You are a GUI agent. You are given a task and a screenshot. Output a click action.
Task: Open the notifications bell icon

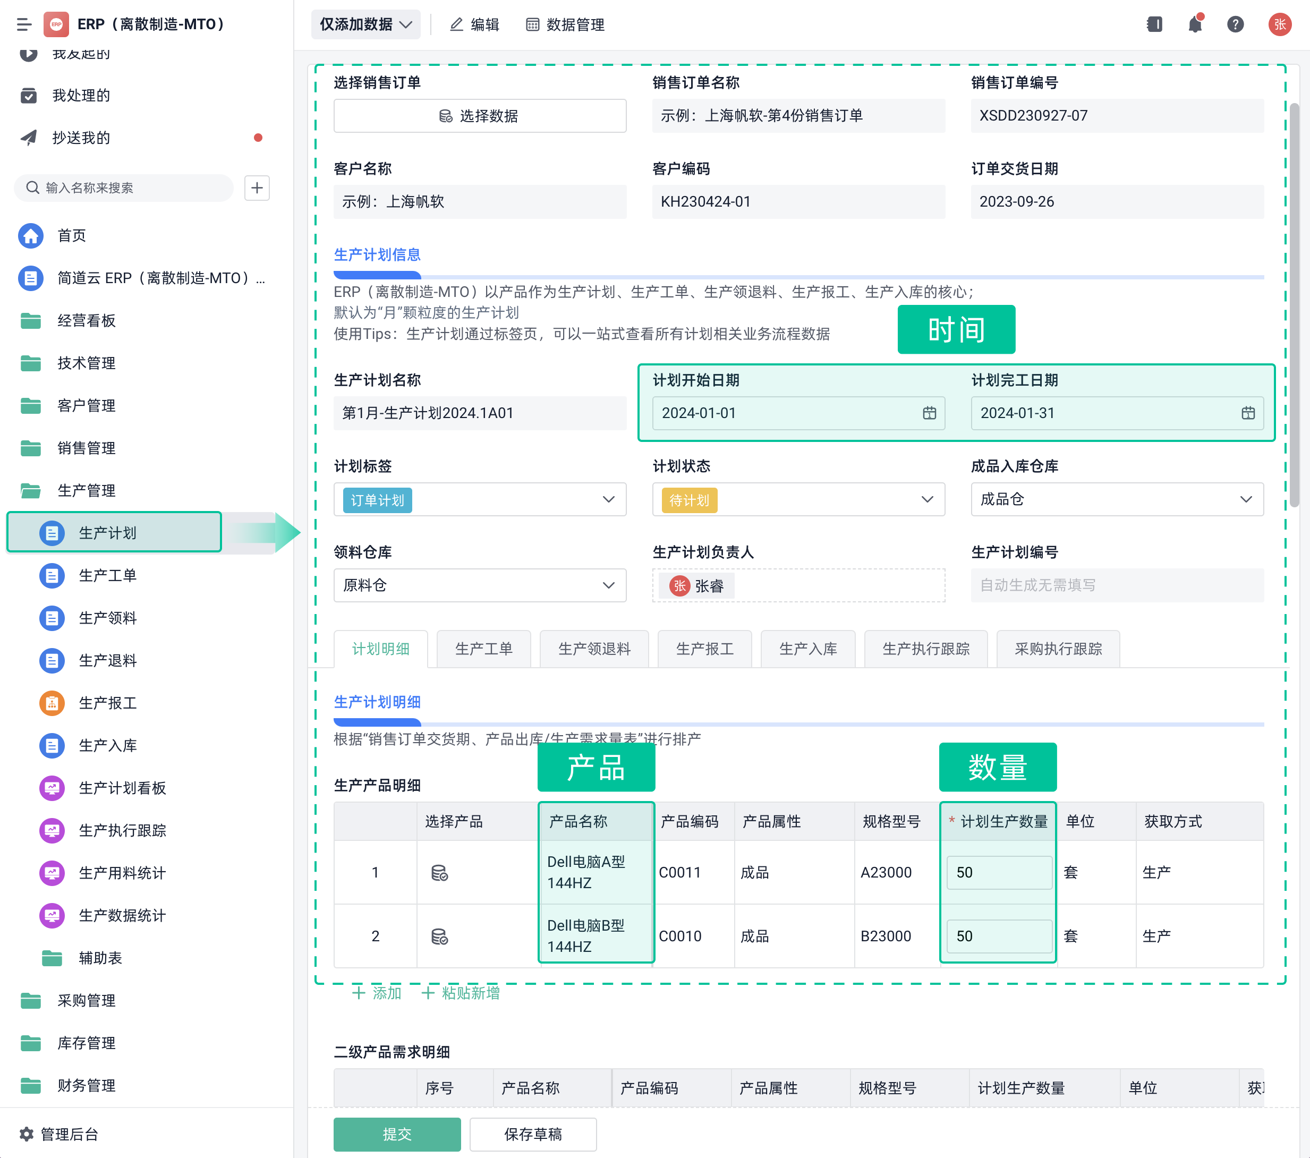[1195, 24]
